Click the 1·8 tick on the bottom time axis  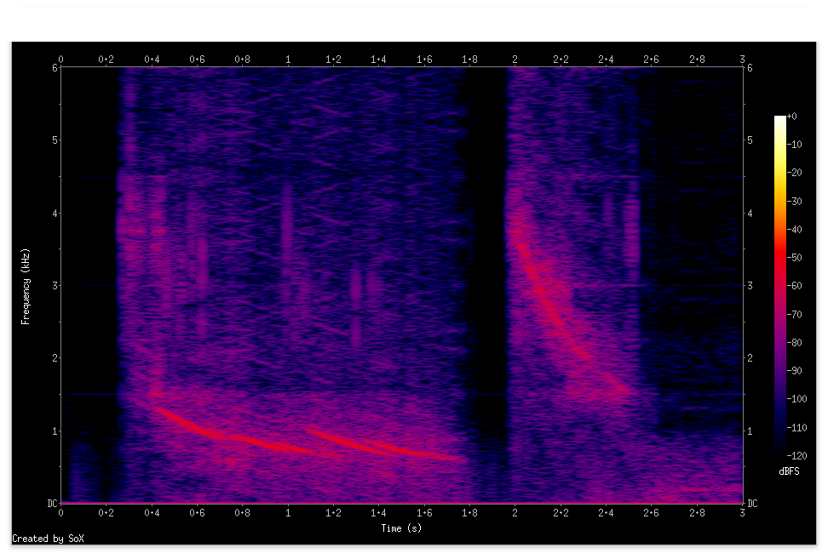pyautogui.click(x=469, y=513)
